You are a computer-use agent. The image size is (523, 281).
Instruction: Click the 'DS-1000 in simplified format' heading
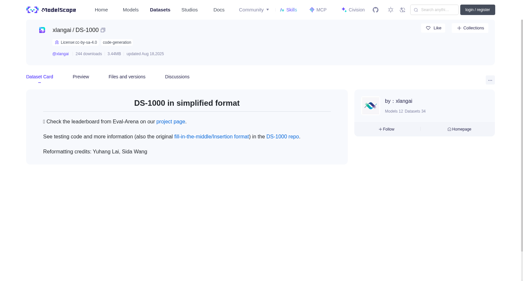(x=187, y=103)
